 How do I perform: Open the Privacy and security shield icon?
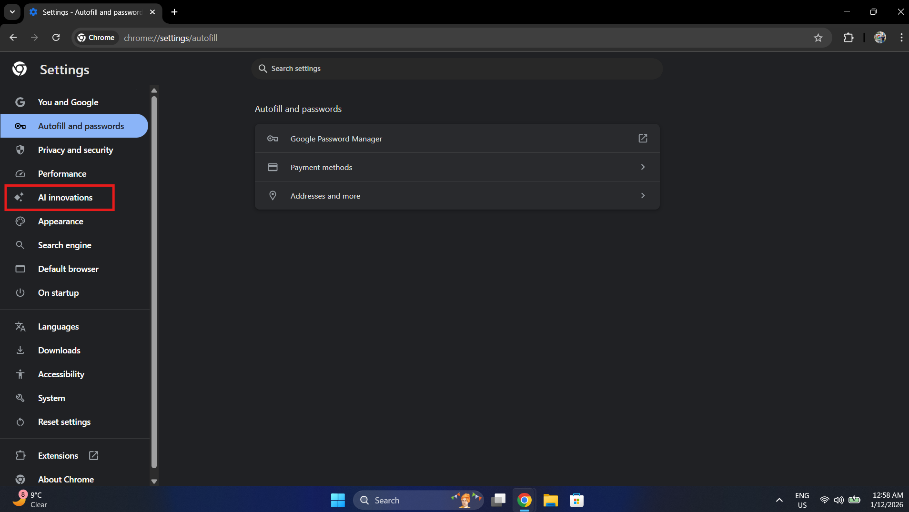point(20,150)
